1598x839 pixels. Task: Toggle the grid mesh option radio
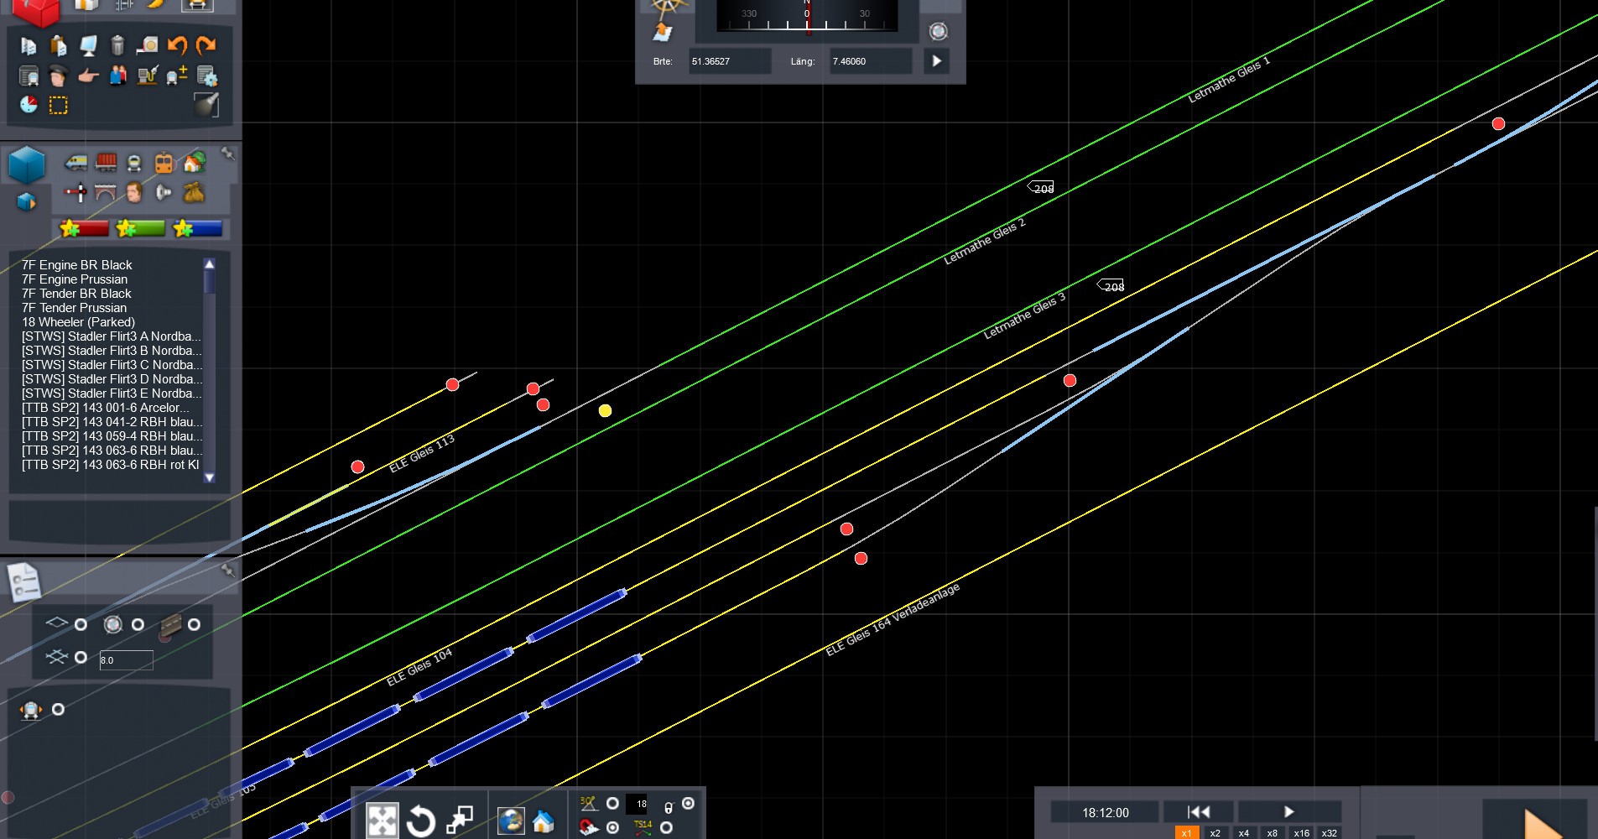(x=81, y=658)
